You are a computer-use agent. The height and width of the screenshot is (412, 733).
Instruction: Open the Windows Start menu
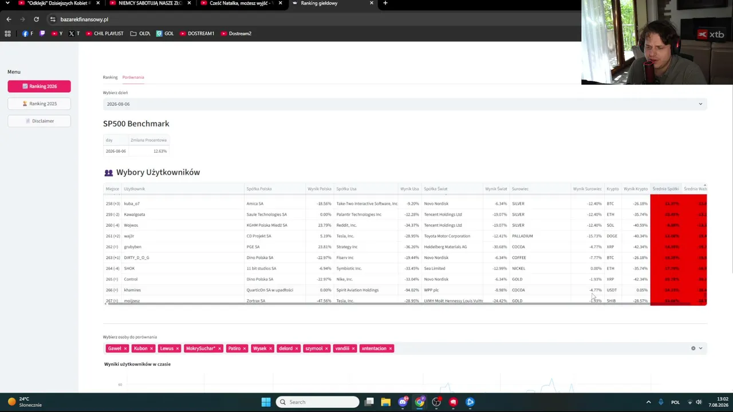[x=266, y=402]
